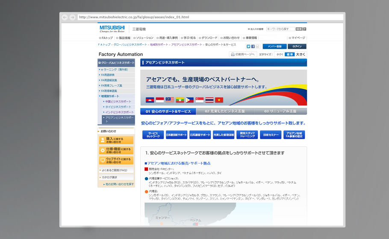Click the アセアン地域FA事業の歴史 button
The height and width of the screenshot is (239, 389).
coord(294,135)
